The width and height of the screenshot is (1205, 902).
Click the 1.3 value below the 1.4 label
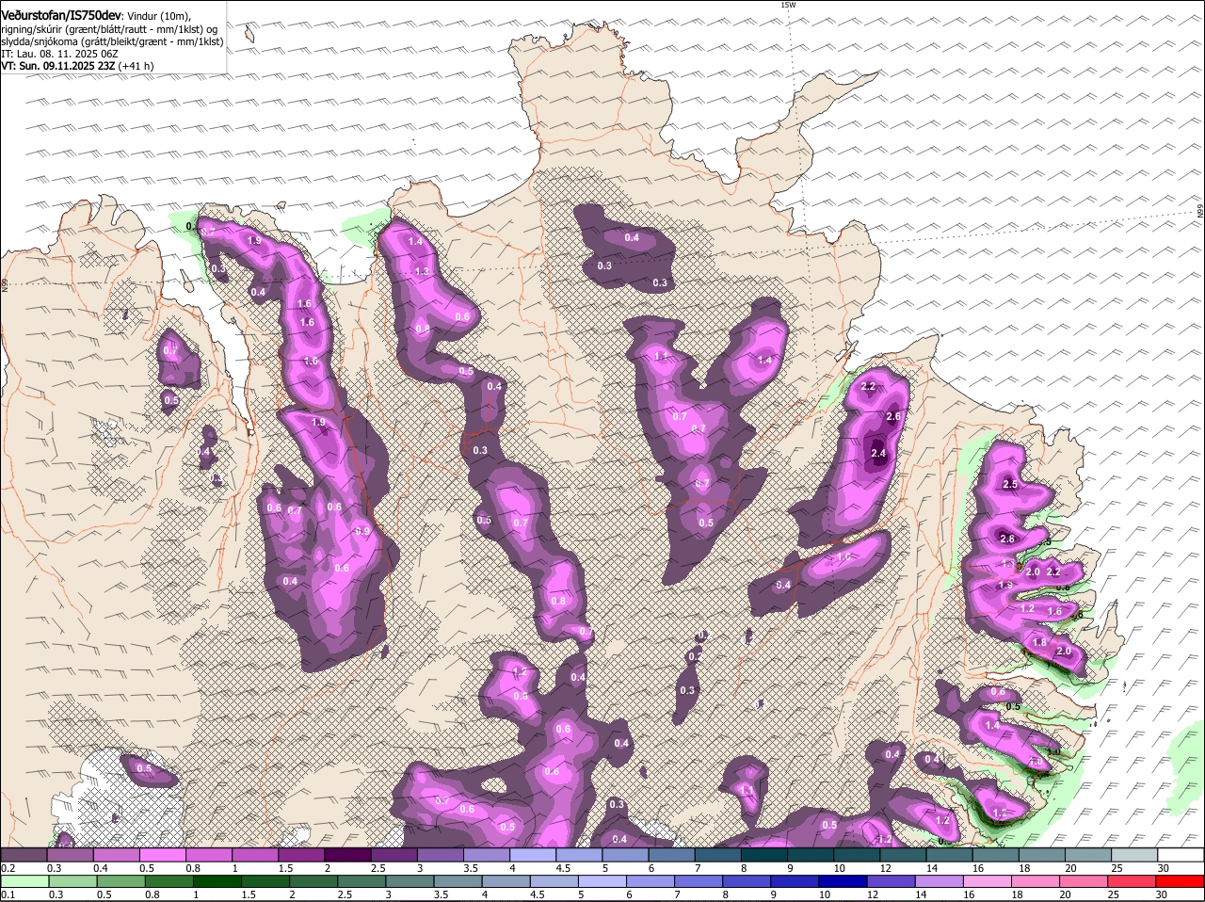click(422, 271)
